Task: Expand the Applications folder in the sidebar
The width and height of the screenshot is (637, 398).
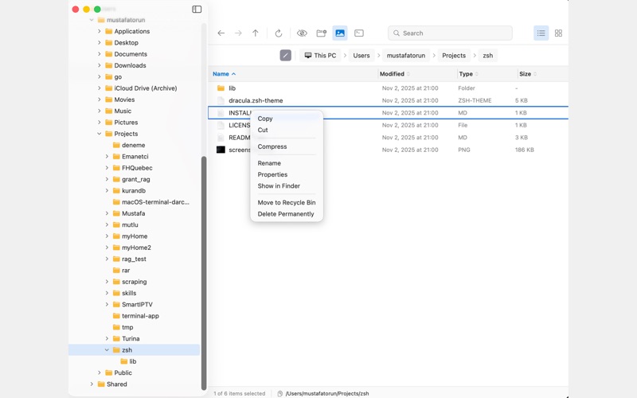Action: pyautogui.click(x=99, y=31)
